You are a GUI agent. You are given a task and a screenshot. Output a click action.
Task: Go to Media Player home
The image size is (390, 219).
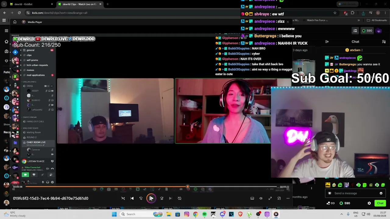(x=15, y=22)
